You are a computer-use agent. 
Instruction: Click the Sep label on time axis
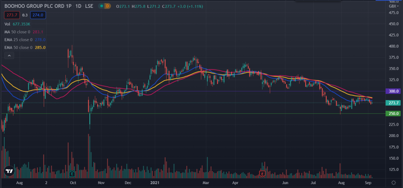coord(368,183)
